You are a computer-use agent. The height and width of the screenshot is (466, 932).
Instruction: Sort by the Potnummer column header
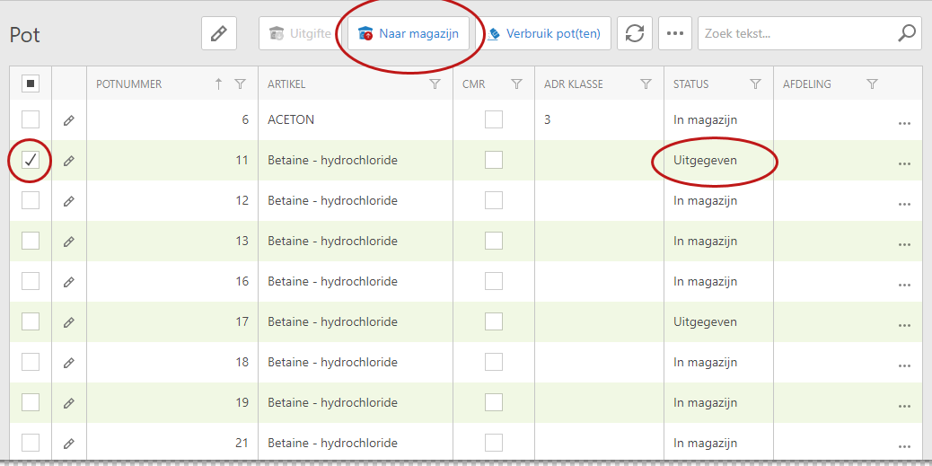[x=129, y=84]
